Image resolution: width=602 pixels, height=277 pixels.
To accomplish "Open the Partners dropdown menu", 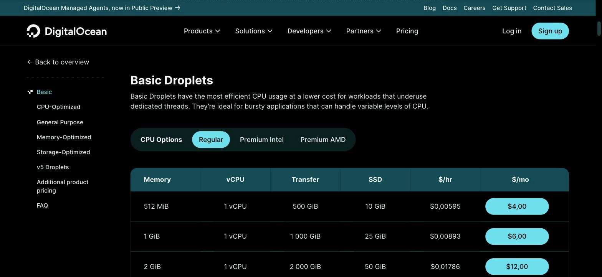I will (x=364, y=31).
